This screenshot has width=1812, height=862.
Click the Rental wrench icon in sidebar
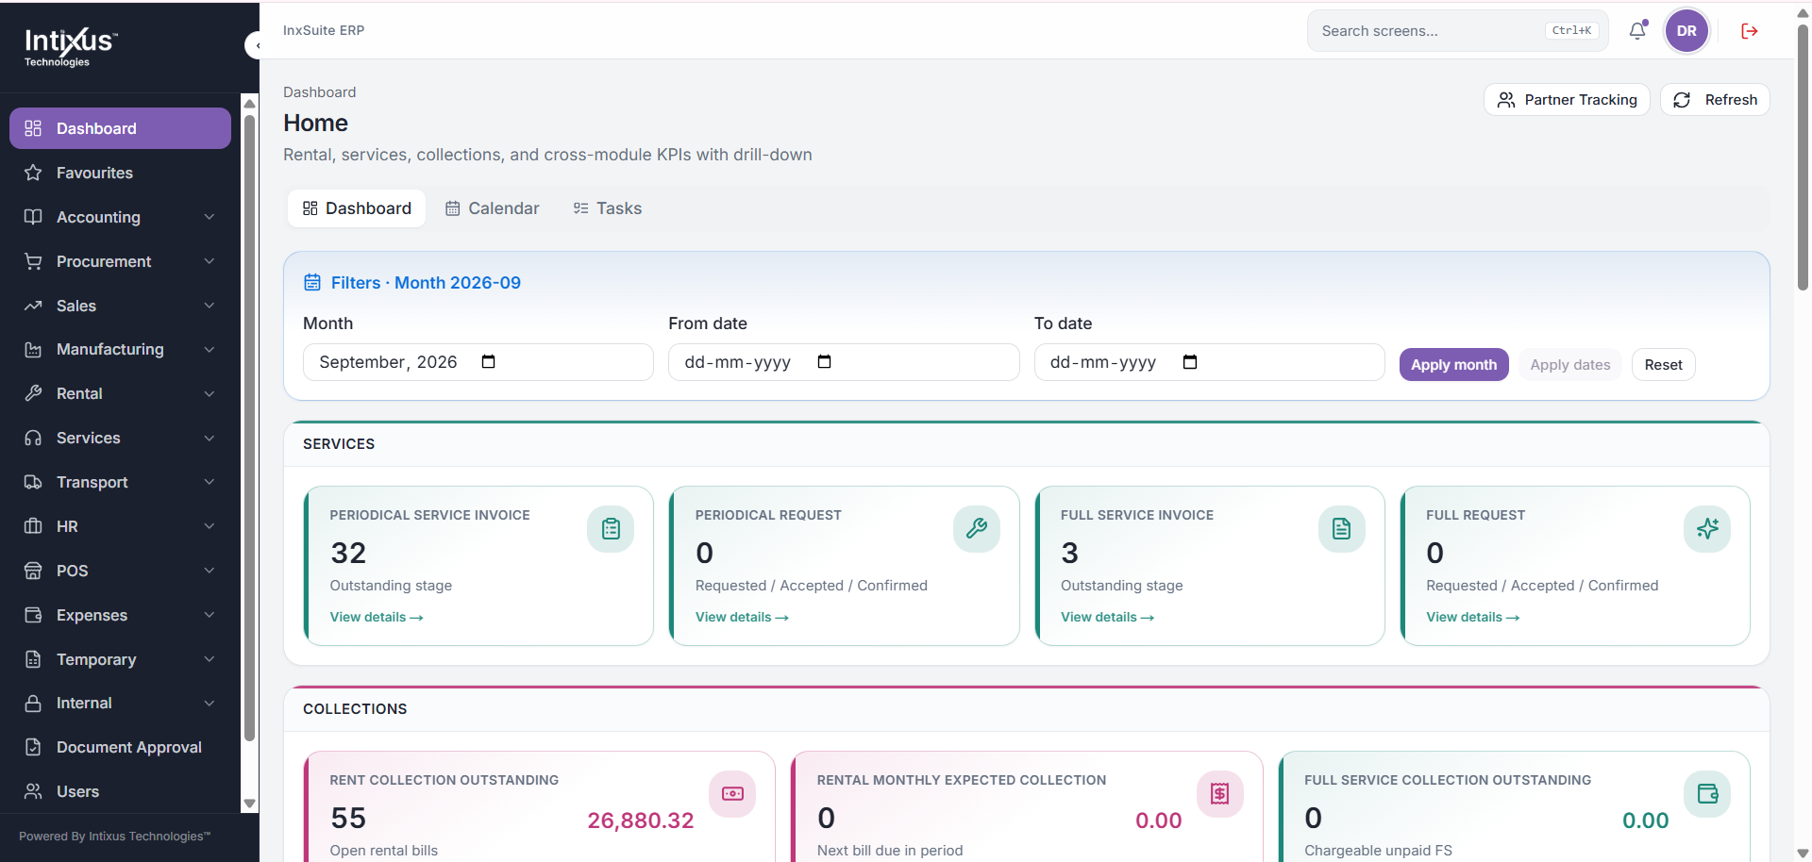click(x=33, y=393)
